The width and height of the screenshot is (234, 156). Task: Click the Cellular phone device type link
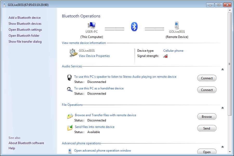(x=173, y=51)
